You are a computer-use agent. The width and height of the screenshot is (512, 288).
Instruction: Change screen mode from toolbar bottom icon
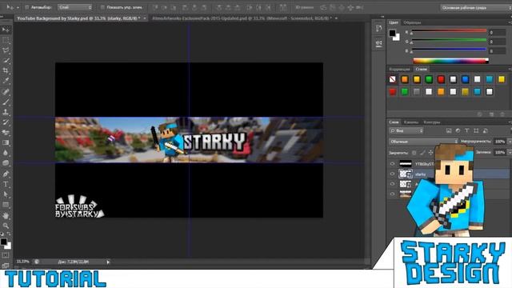pyautogui.click(x=6, y=265)
